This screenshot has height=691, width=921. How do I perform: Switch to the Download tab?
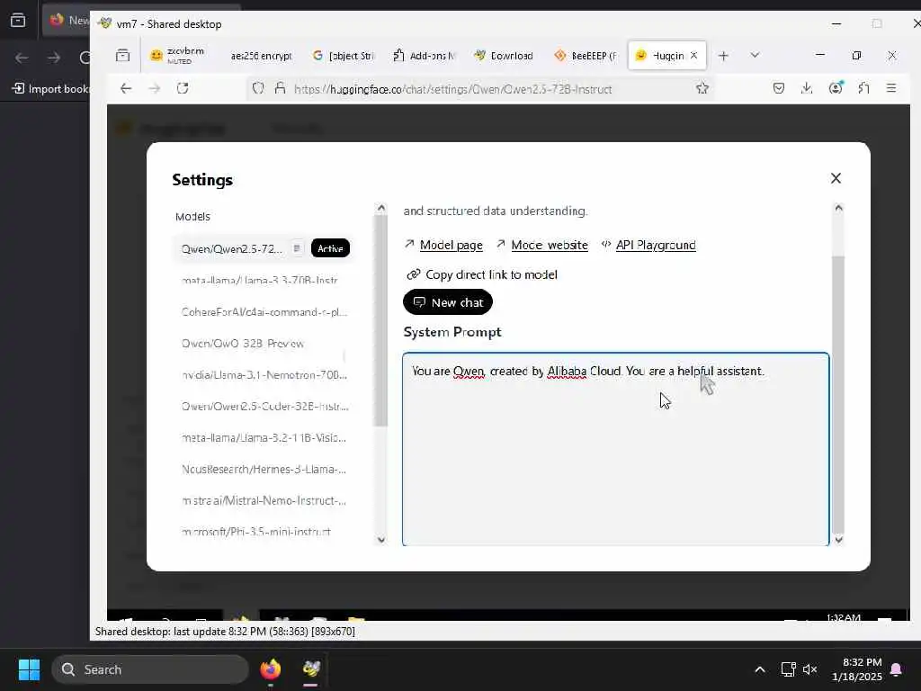[504, 55]
